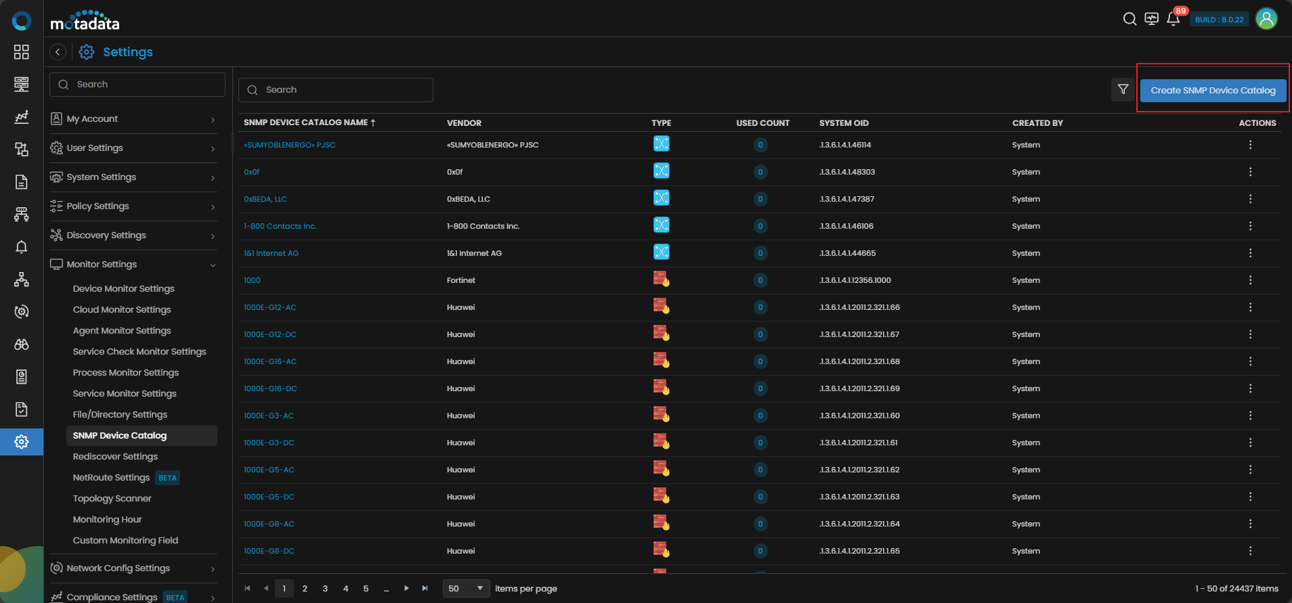The image size is (1292, 603).
Task: Open Custom Monitoring Field
Action: coord(125,541)
